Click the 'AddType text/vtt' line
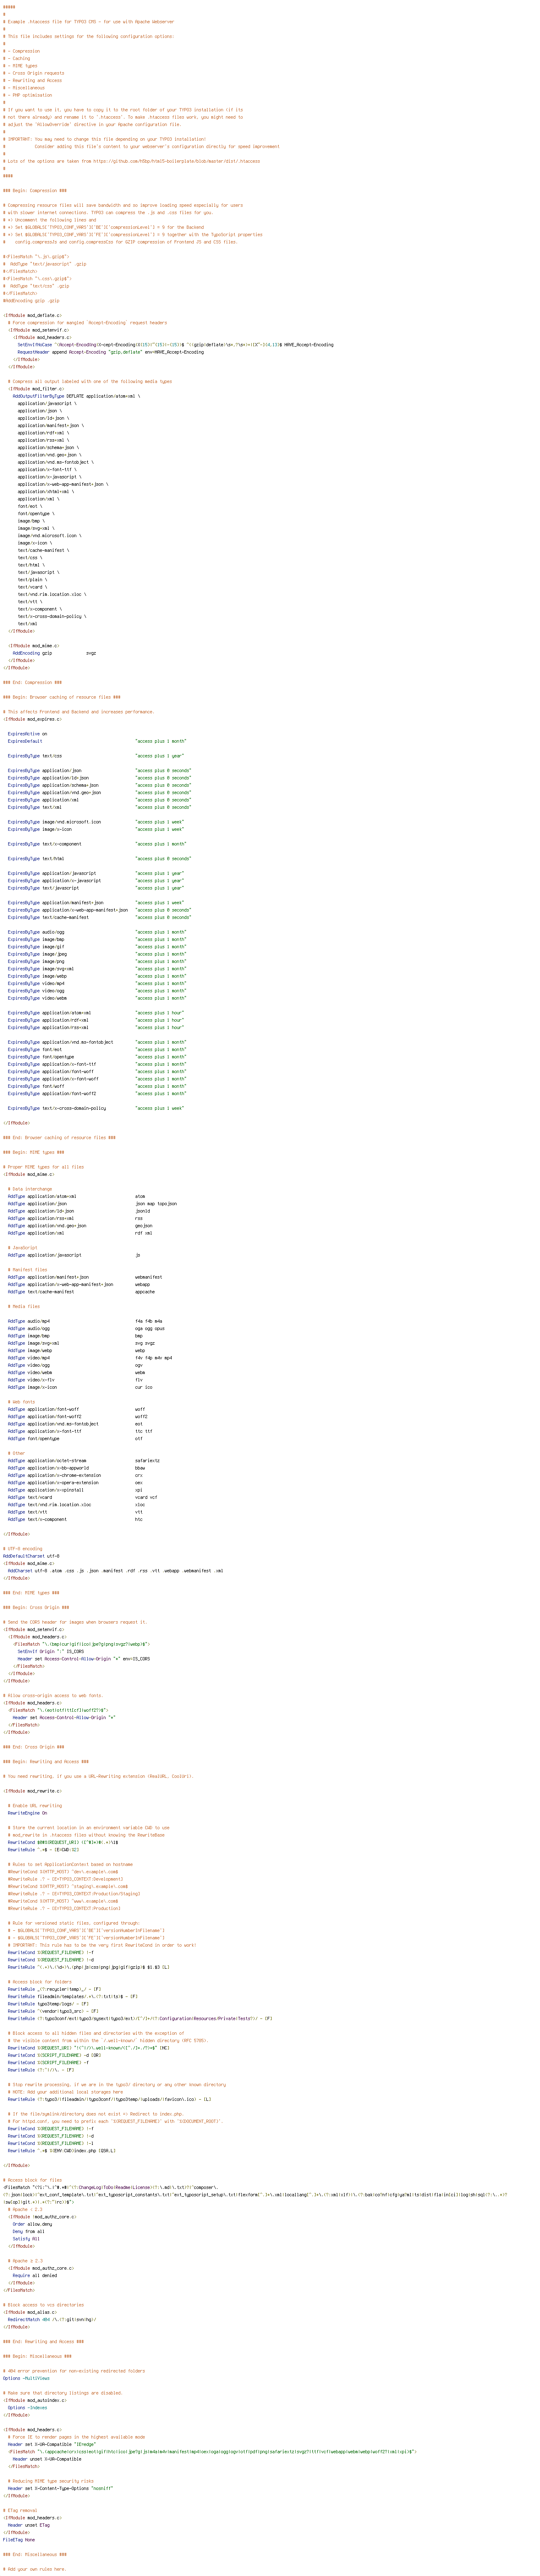The image size is (540, 2576). pos(76,1512)
